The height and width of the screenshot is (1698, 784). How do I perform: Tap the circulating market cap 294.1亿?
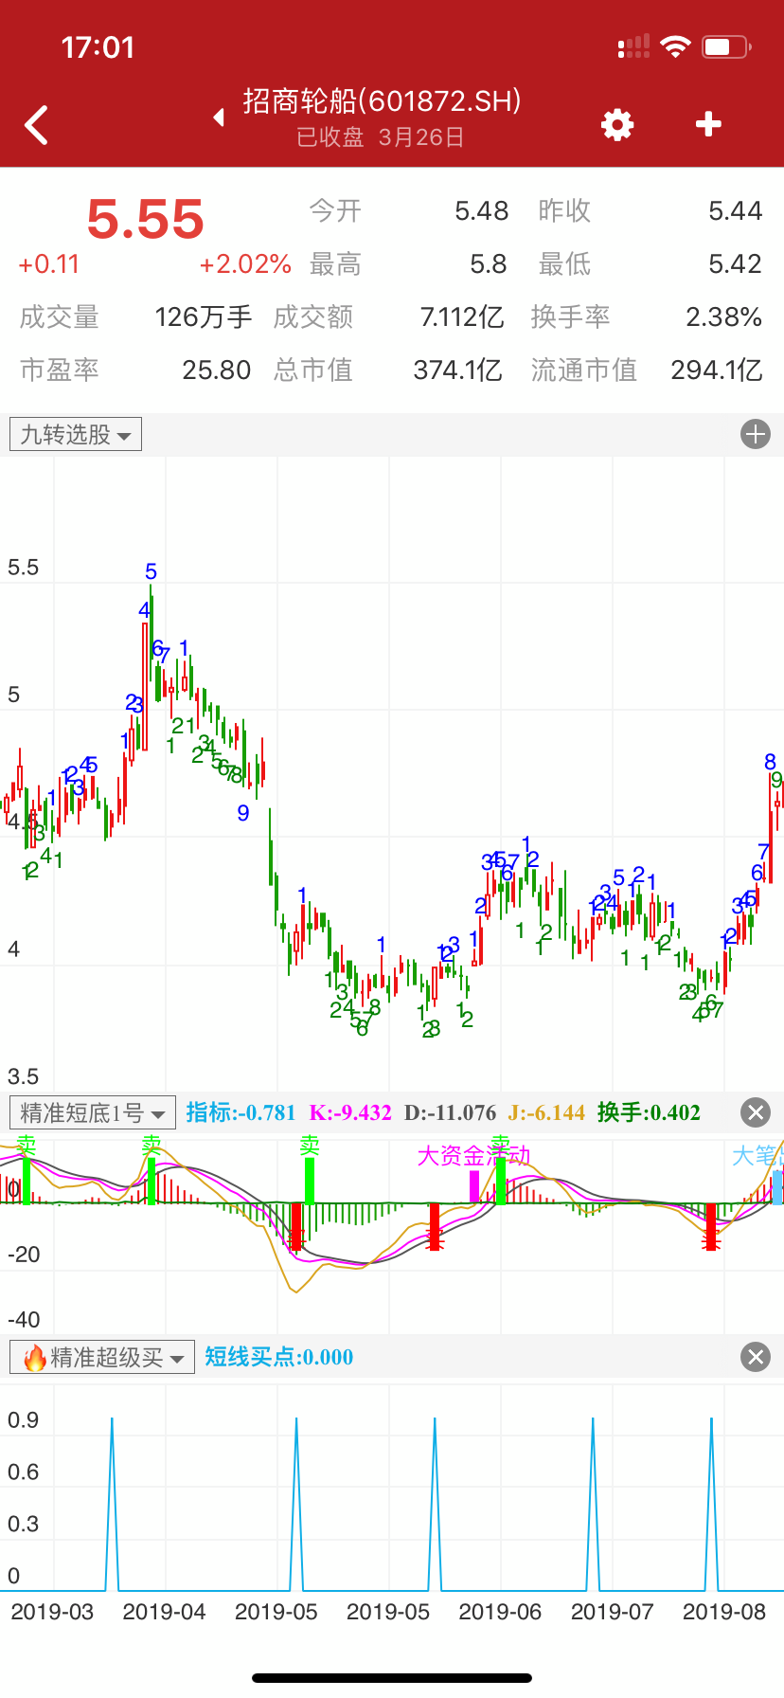click(717, 370)
